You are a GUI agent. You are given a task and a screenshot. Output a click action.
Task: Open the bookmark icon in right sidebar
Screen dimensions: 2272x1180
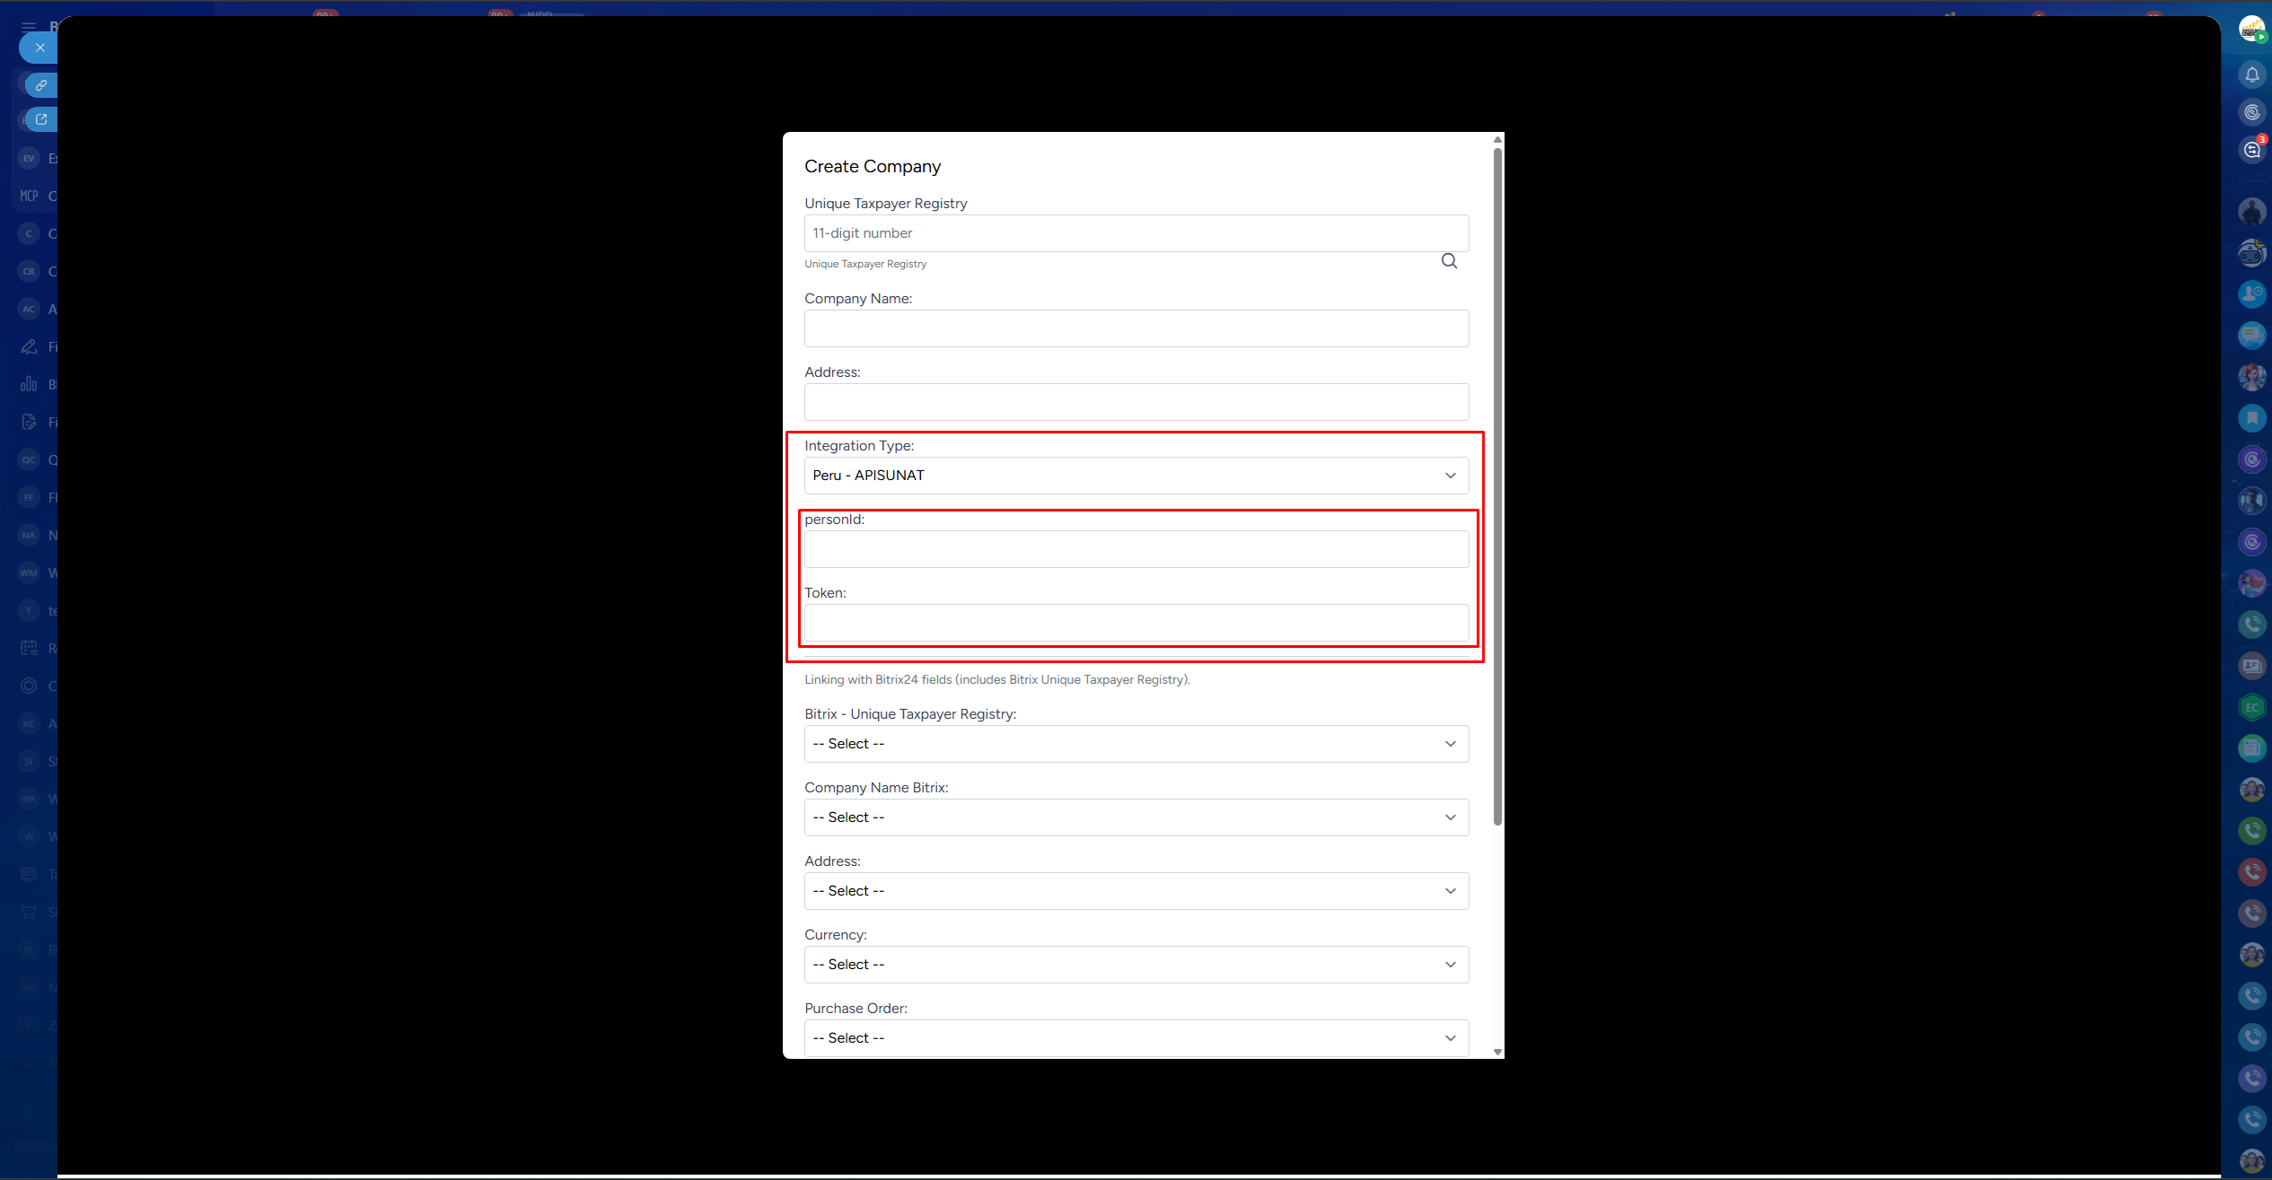click(x=2251, y=418)
